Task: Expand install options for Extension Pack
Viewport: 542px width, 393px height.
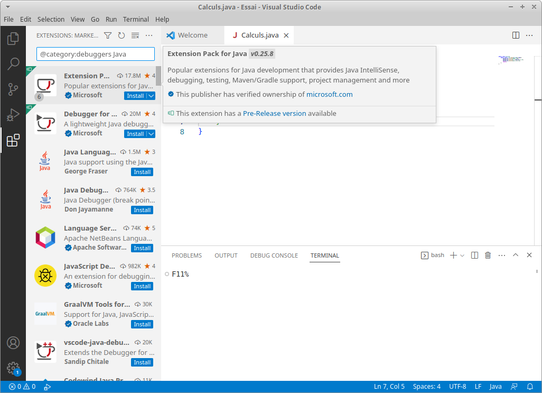Action: [x=151, y=96]
